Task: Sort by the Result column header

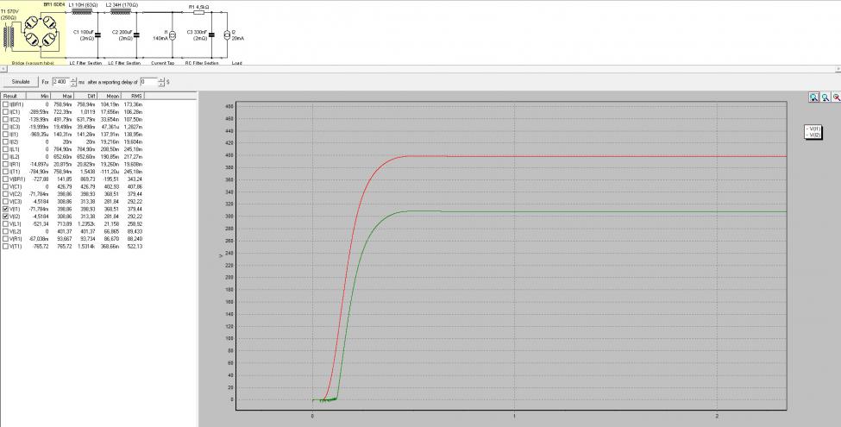Action: (13, 96)
